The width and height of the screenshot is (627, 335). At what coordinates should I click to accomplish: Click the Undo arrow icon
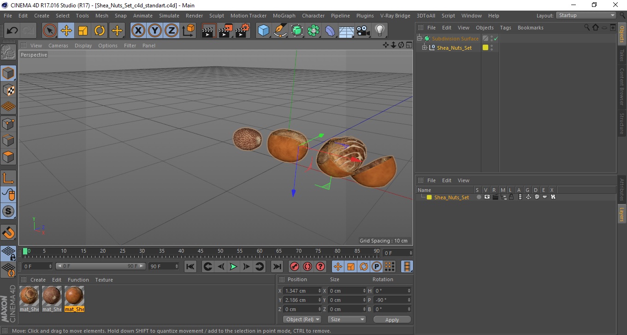coord(12,31)
